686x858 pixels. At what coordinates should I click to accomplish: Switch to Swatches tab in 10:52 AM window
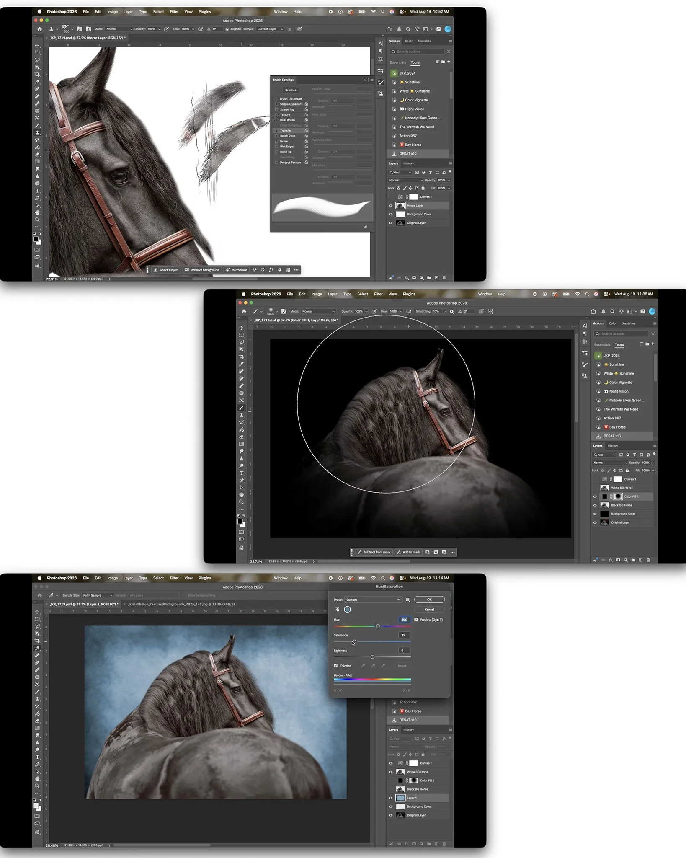[424, 41]
